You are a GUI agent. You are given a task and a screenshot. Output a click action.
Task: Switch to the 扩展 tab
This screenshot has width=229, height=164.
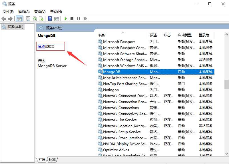(x=42, y=159)
